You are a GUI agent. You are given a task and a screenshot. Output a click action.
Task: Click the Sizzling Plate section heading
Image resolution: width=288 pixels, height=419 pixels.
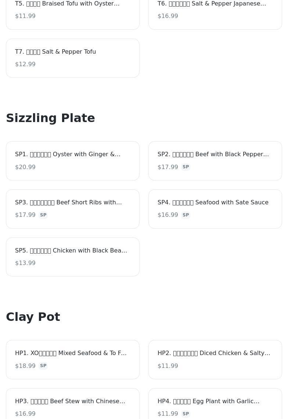pyautogui.click(x=50, y=118)
